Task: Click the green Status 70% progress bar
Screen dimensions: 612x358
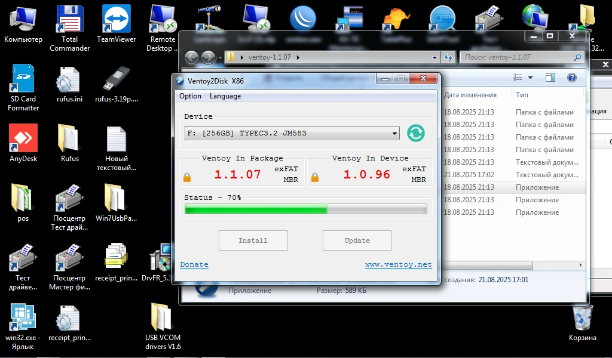Action: [x=305, y=209]
